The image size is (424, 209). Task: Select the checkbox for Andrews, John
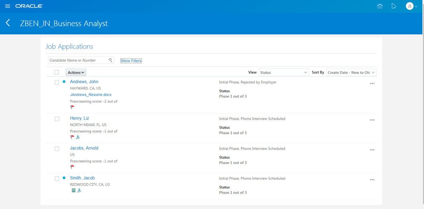pyautogui.click(x=57, y=82)
